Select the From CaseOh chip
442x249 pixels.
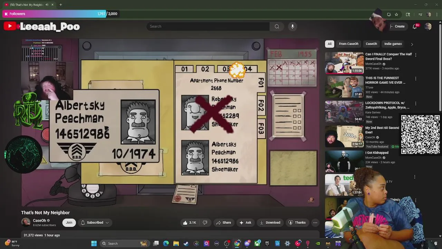tap(348, 44)
